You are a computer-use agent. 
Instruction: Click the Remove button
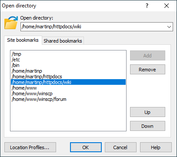click(x=147, y=70)
